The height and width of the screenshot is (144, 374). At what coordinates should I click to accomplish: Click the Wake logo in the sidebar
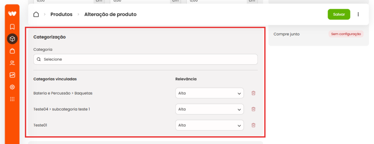click(x=12, y=14)
